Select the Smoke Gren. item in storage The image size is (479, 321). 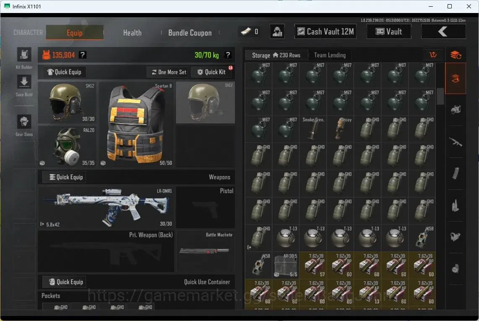pos(313,129)
